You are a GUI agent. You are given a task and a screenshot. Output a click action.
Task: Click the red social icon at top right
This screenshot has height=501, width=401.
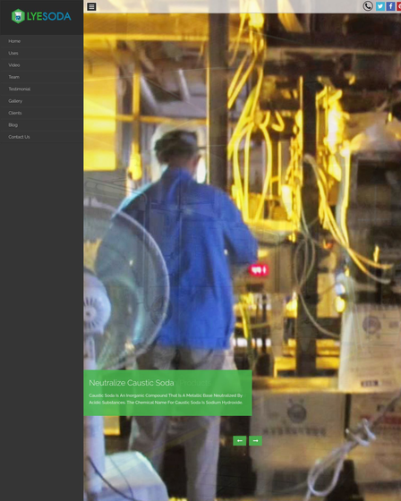(x=399, y=6)
